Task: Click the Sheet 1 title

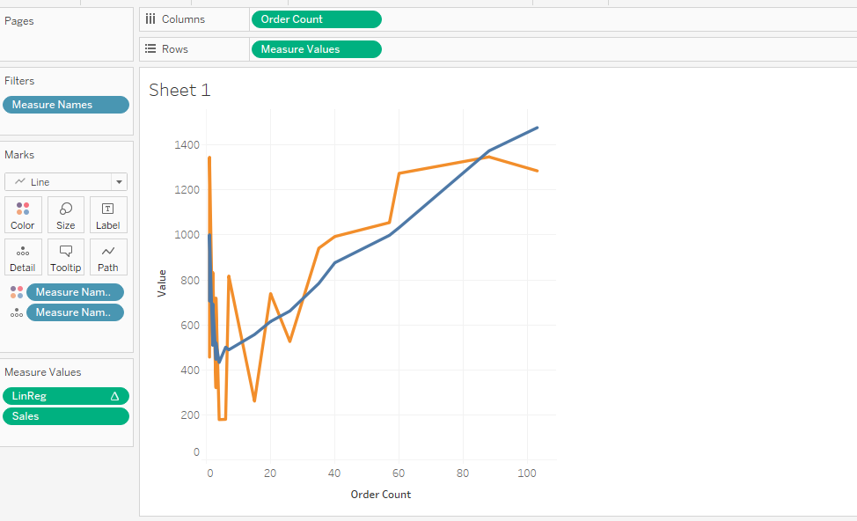Action: [179, 89]
